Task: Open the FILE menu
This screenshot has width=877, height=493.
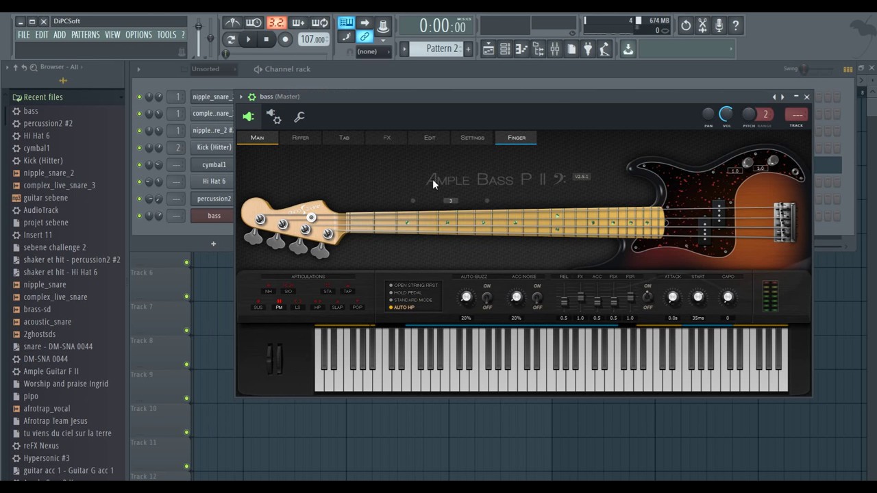Action: click(24, 35)
